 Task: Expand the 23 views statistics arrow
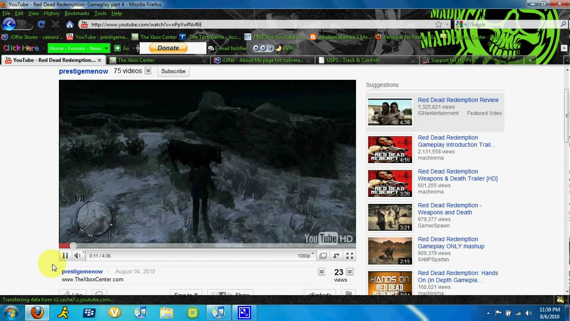[350, 272]
